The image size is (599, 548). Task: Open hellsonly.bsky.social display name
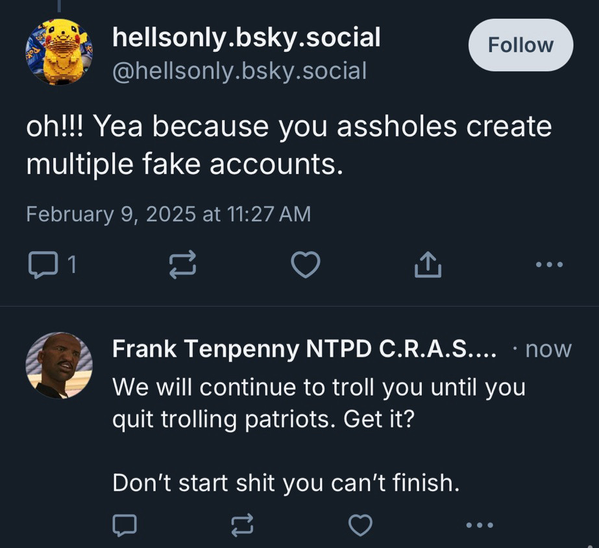pos(247,38)
